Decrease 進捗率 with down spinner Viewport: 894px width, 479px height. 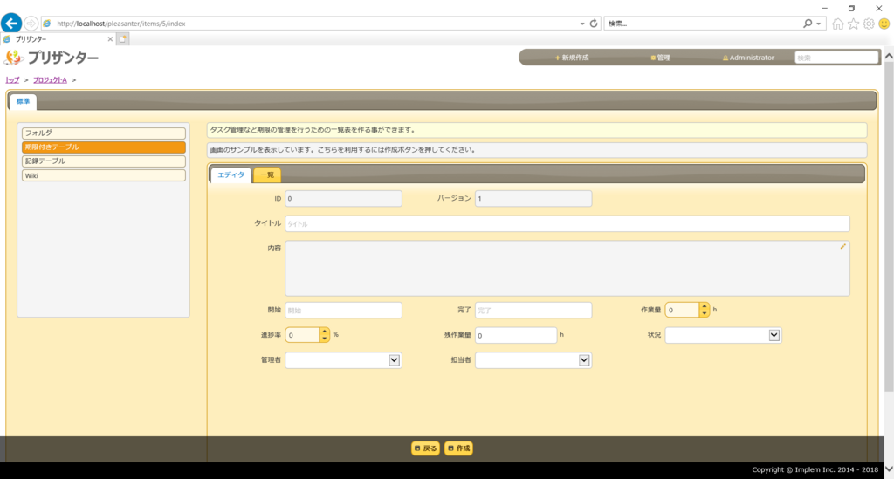(324, 339)
